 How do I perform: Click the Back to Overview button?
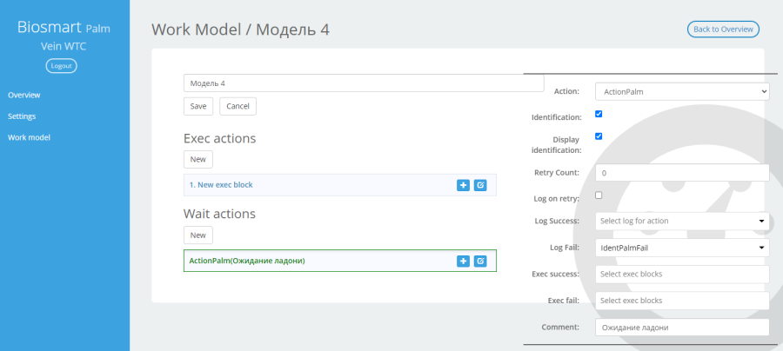point(723,30)
